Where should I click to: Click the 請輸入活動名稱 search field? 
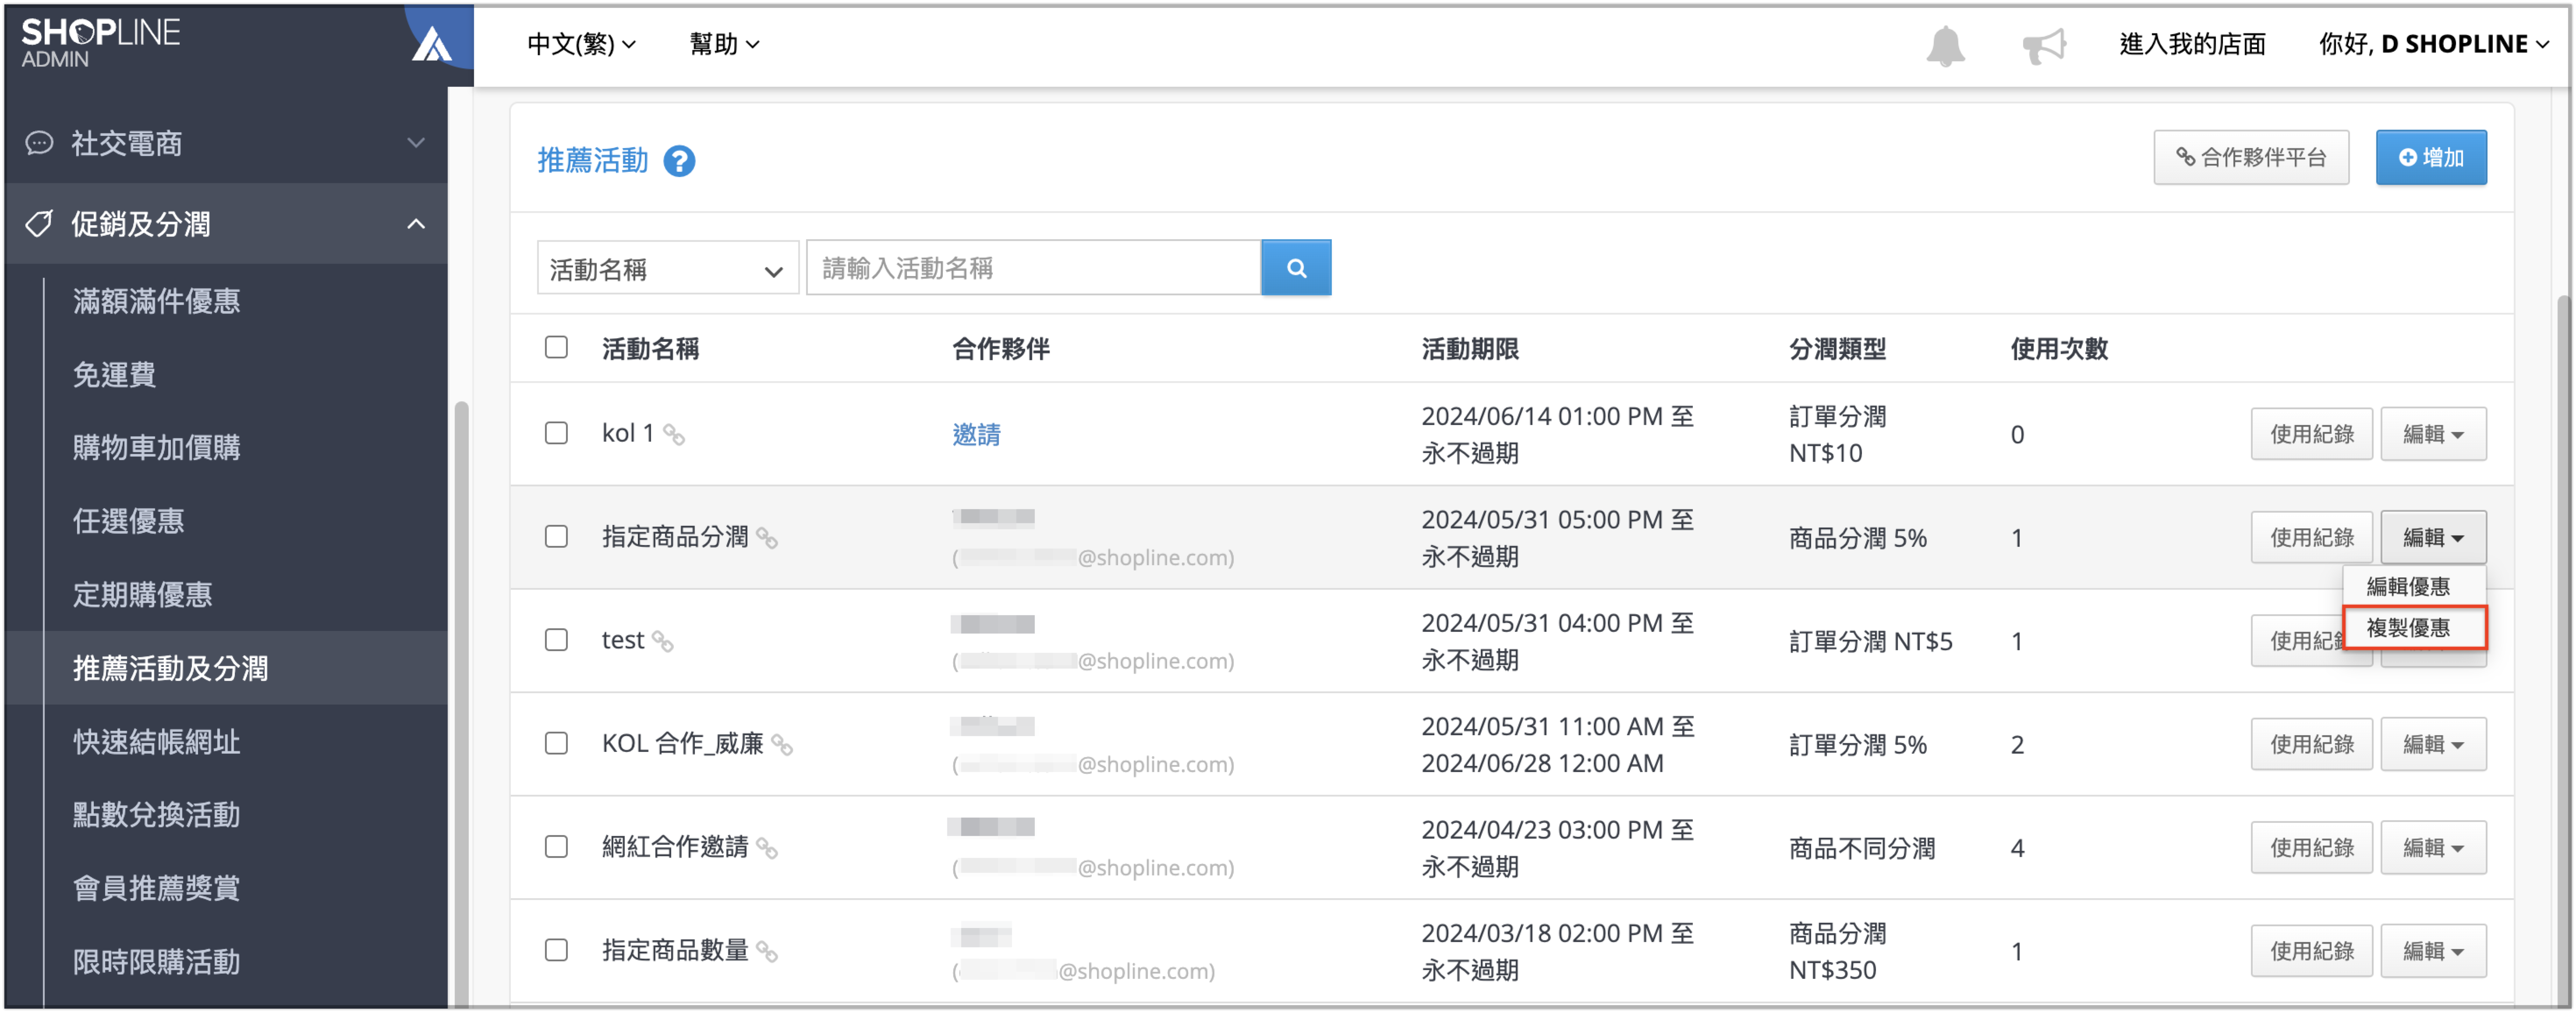point(1034,268)
